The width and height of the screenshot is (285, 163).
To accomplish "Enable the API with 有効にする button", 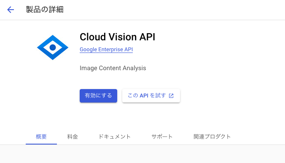I will pyautogui.click(x=98, y=96).
